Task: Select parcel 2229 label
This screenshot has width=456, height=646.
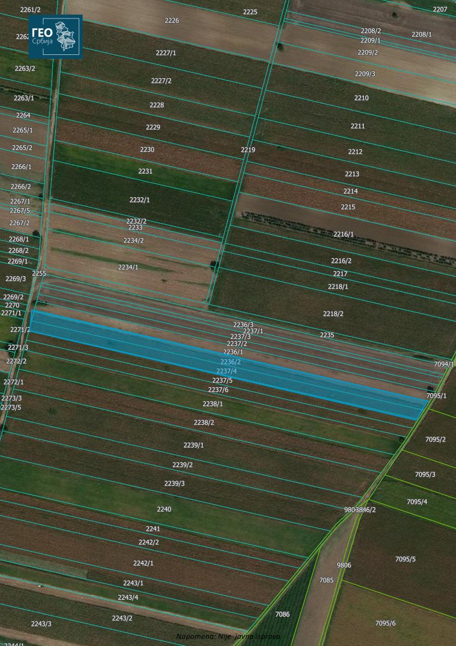Action: (x=153, y=127)
